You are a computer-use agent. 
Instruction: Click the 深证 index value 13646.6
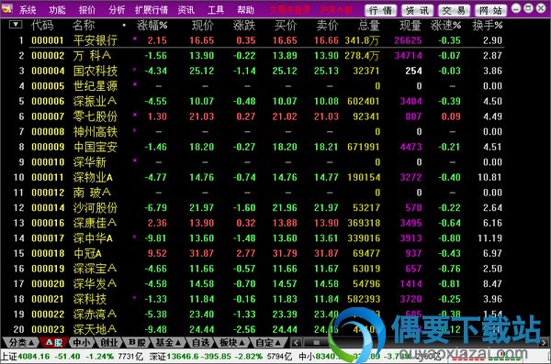(183, 357)
